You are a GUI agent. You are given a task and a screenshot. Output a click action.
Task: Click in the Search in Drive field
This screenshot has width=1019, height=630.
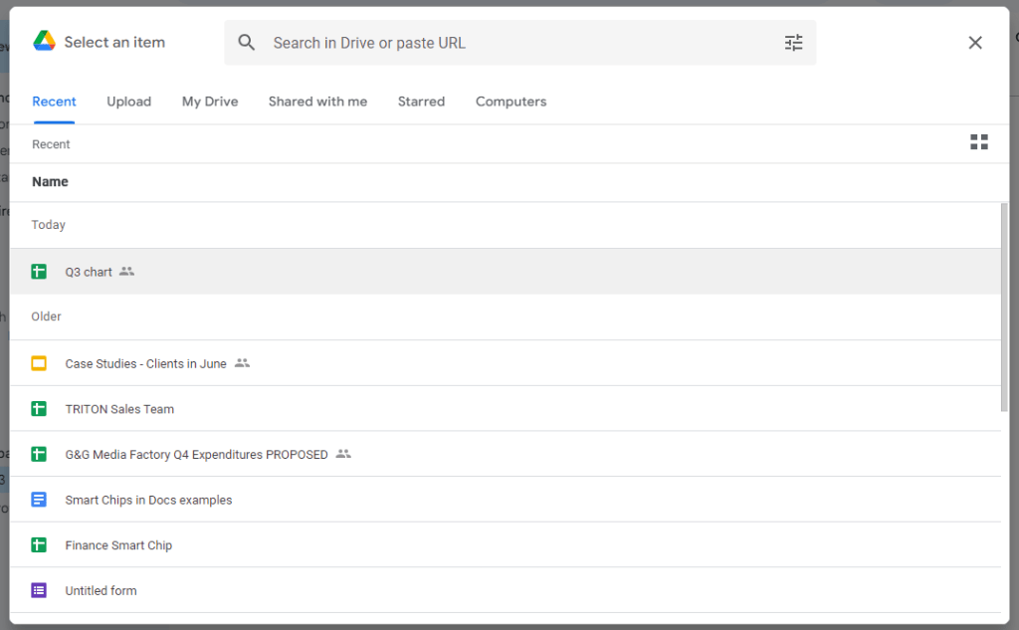point(519,43)
